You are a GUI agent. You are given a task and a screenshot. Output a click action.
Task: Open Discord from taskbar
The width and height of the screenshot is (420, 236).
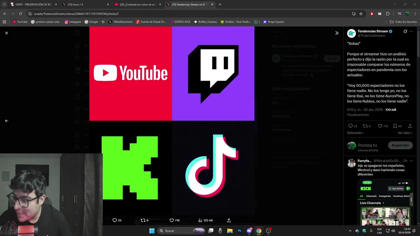[249, 231]
